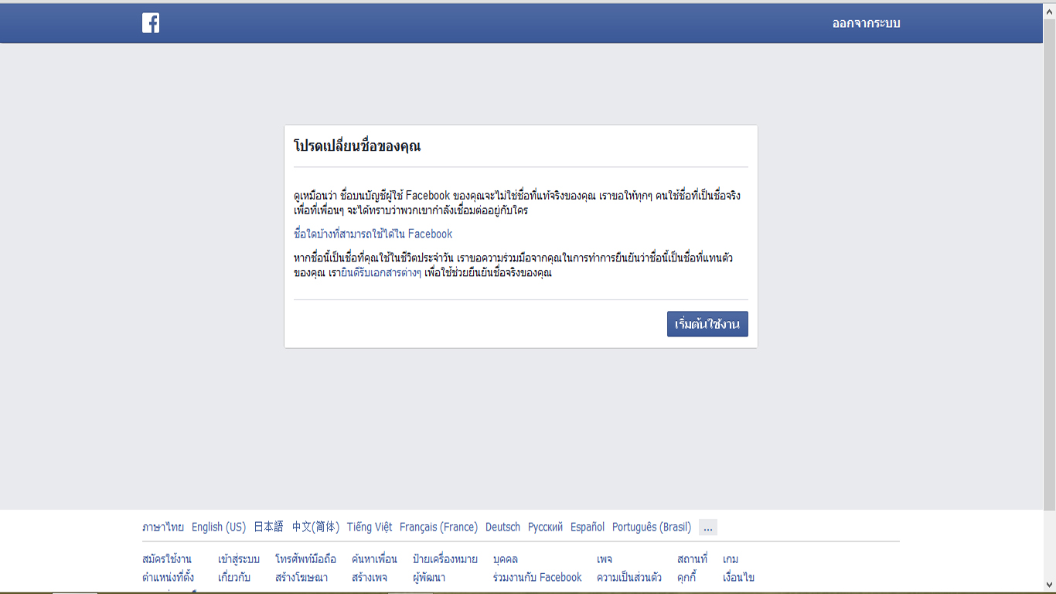
Task: Click the เริ่มต้นใช้งาน button
Action: [707, 324]
